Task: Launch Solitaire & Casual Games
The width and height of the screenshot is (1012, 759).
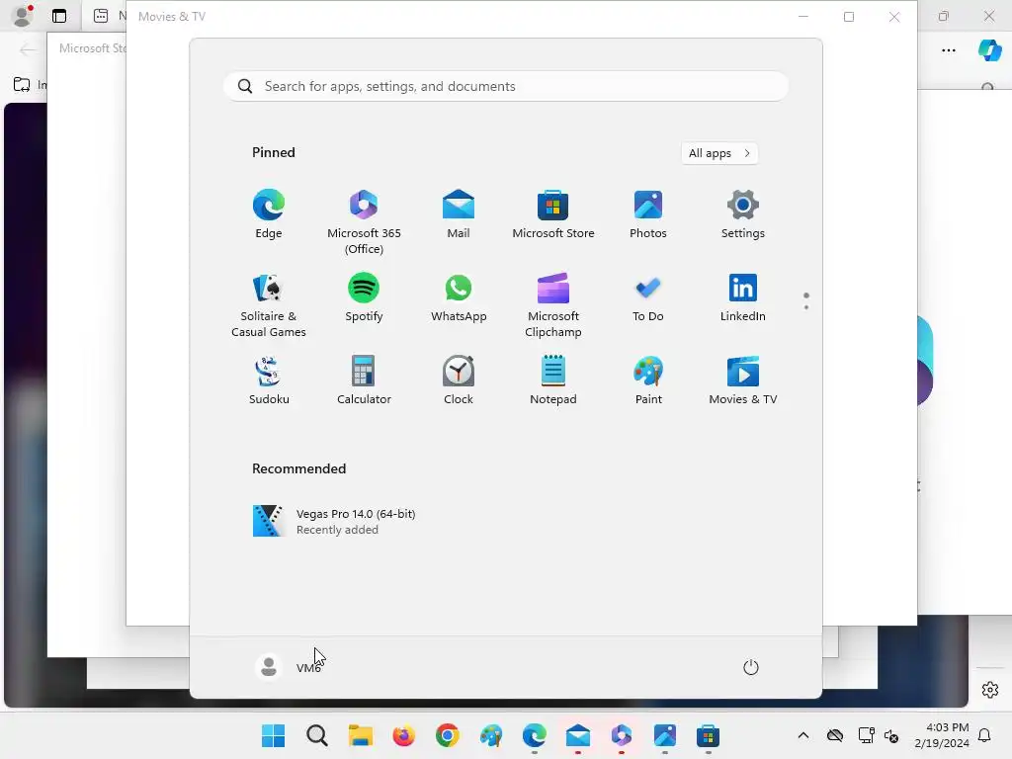Action: pyautogui.click(x=269, y=305)
